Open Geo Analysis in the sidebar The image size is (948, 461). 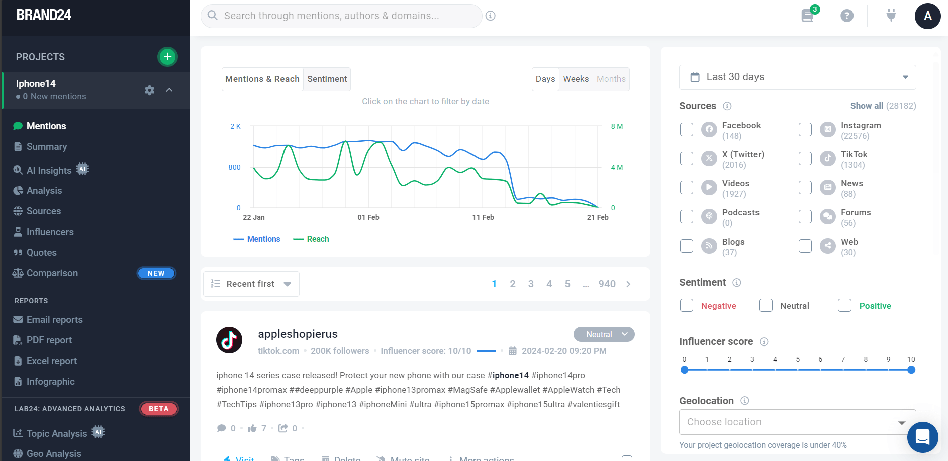pyautogui.click(x=53, y=453)
